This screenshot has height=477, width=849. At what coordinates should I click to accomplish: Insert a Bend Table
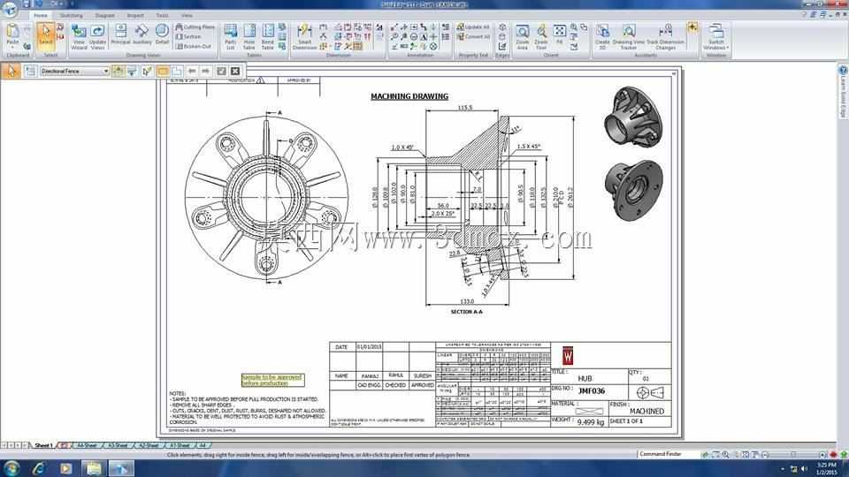click(267, 37)
